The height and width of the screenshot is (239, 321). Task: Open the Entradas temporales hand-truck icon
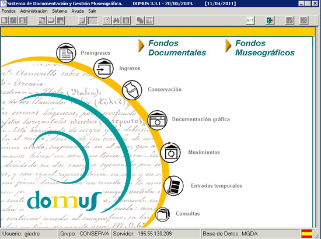click(173, 185)
